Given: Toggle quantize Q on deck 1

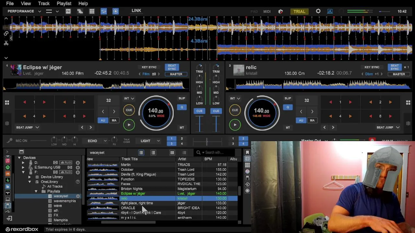Looking at the screenshot, I should (x=182, y=107).
